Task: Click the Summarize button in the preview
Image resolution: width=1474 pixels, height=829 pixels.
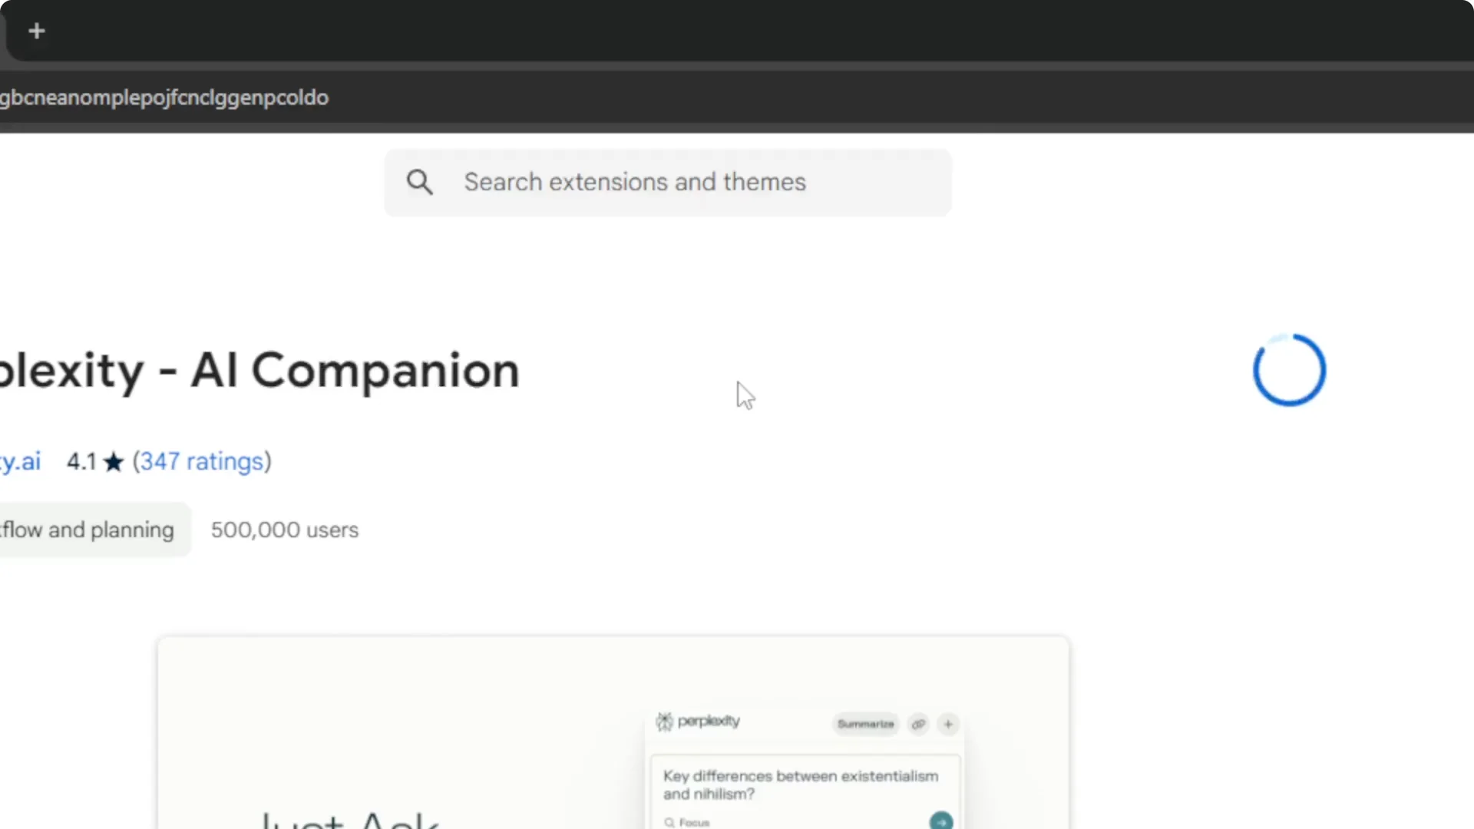Action: tap(865, 724)
